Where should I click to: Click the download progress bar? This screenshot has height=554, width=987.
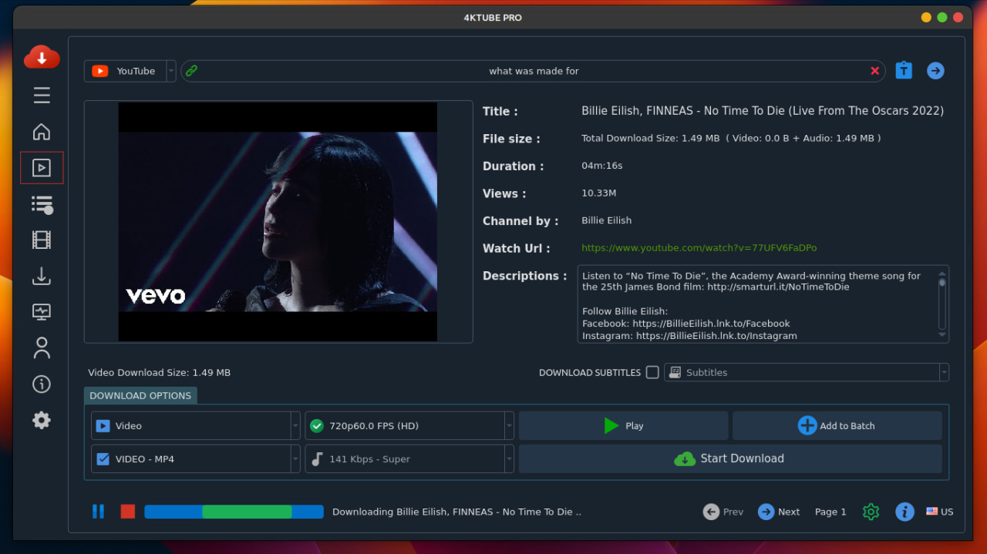point(234,512)
